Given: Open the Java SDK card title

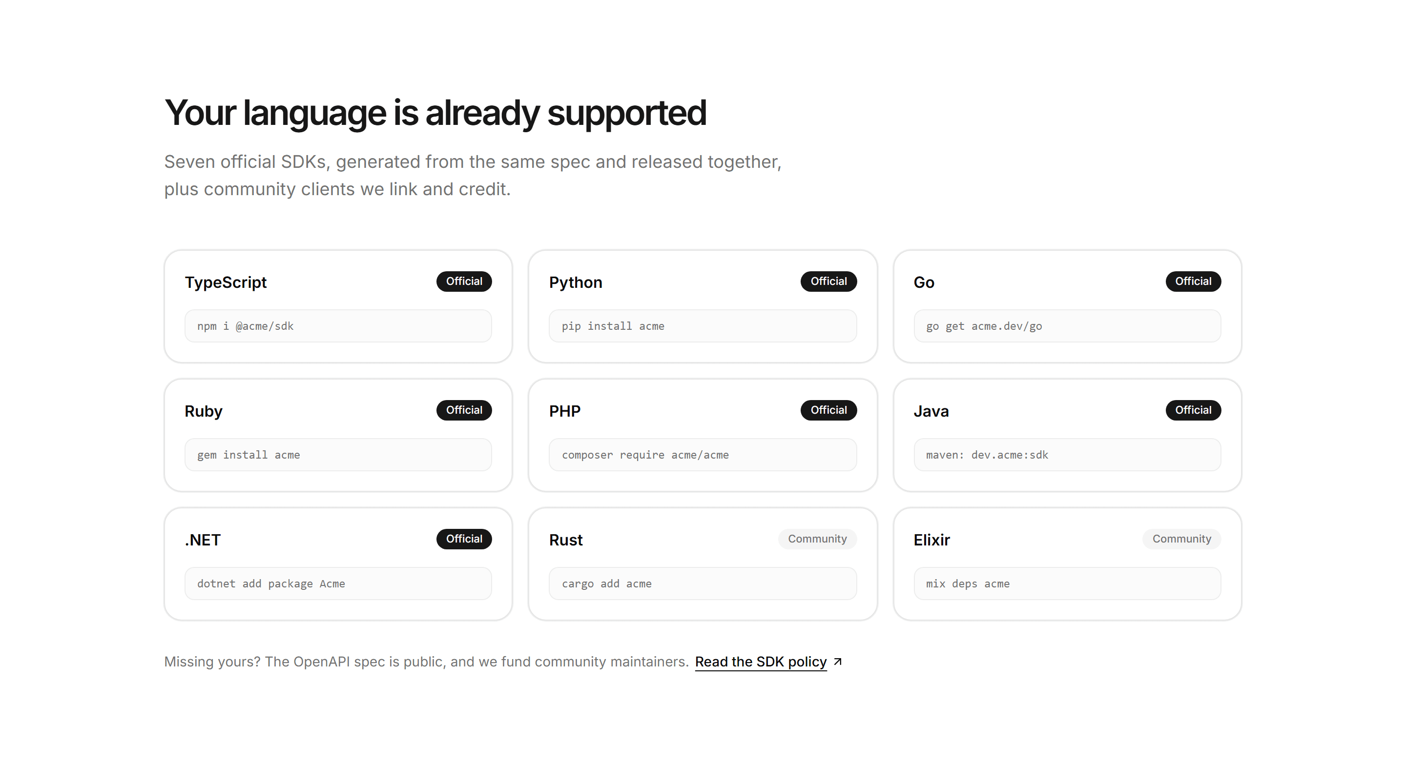Looking at the screenshot, I should click(931, 411).
